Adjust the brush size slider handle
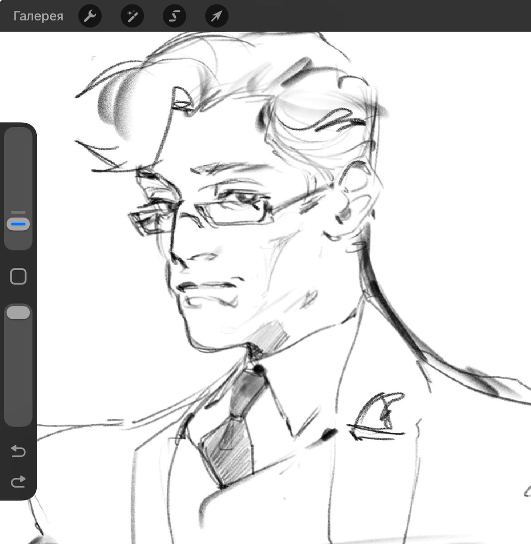The height and width of the screenshot is (544, 531). click(19, 224)
